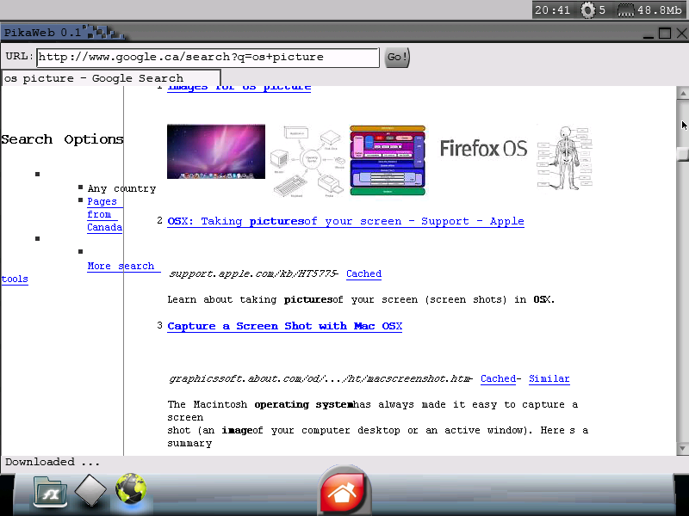Click the PikaWeb 0.1 title bar label

[42, 33]
